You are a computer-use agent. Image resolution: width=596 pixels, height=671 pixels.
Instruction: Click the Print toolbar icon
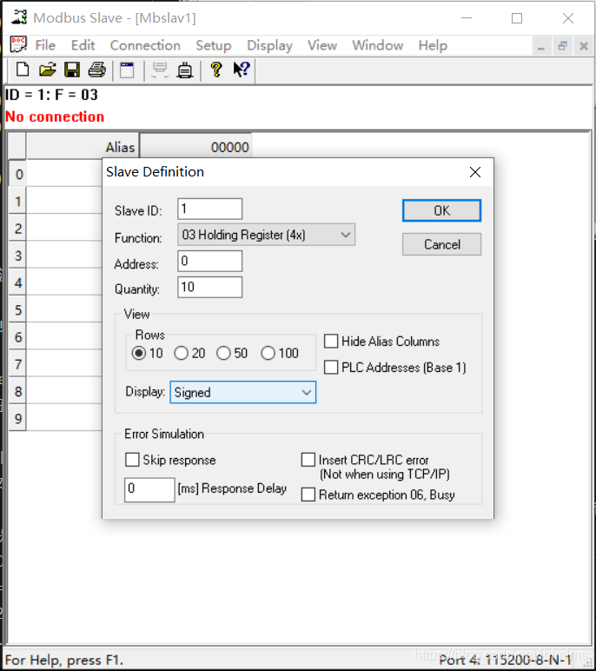click(97, 70)
